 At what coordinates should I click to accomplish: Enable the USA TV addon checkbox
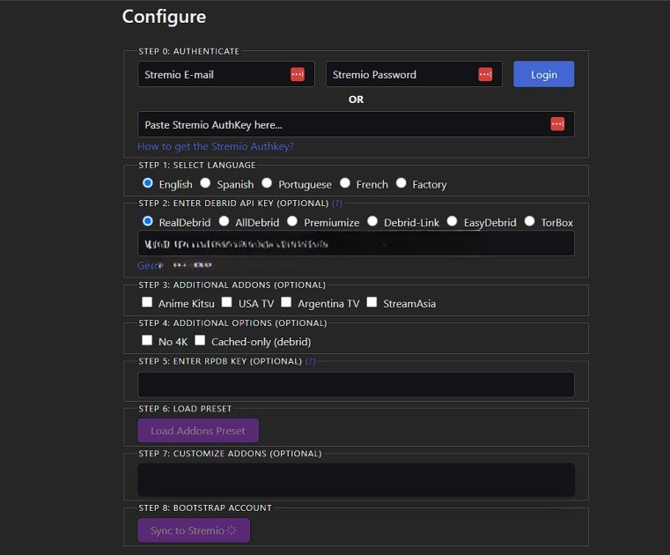[227, 302]
